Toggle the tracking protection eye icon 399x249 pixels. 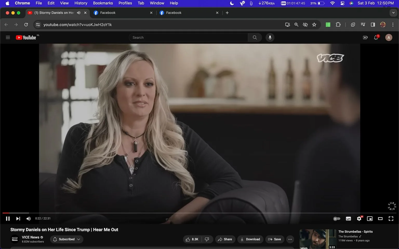click(x=305, y=25)
